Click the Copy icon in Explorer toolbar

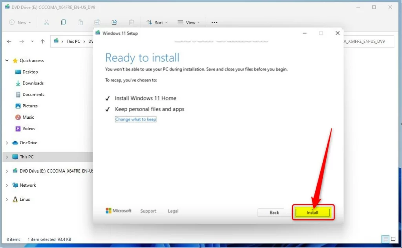63,22
